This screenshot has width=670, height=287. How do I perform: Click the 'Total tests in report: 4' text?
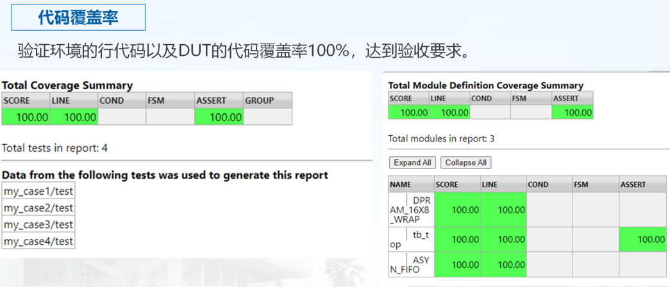55,148
